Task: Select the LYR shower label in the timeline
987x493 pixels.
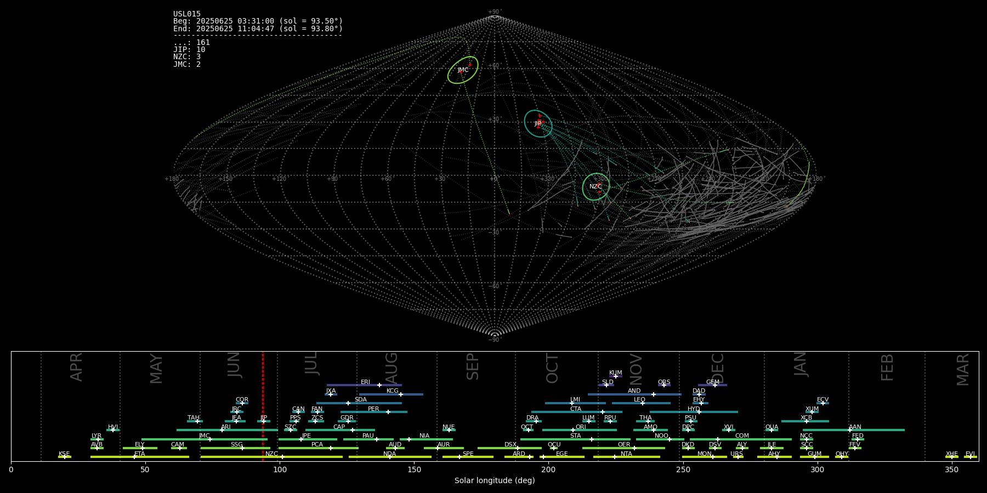Action: tap(97, 436)
